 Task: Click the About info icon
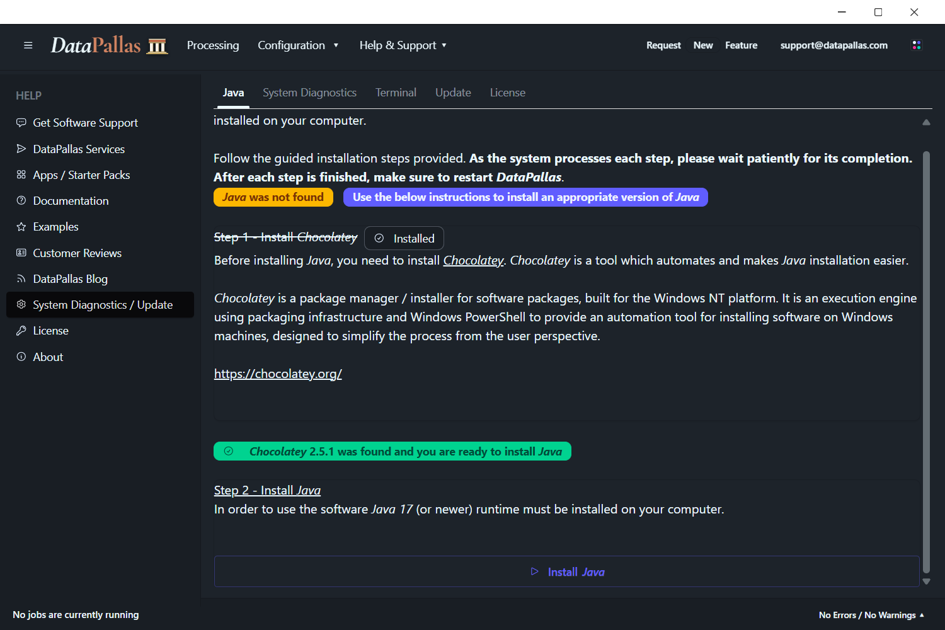[x=21, y=357]
